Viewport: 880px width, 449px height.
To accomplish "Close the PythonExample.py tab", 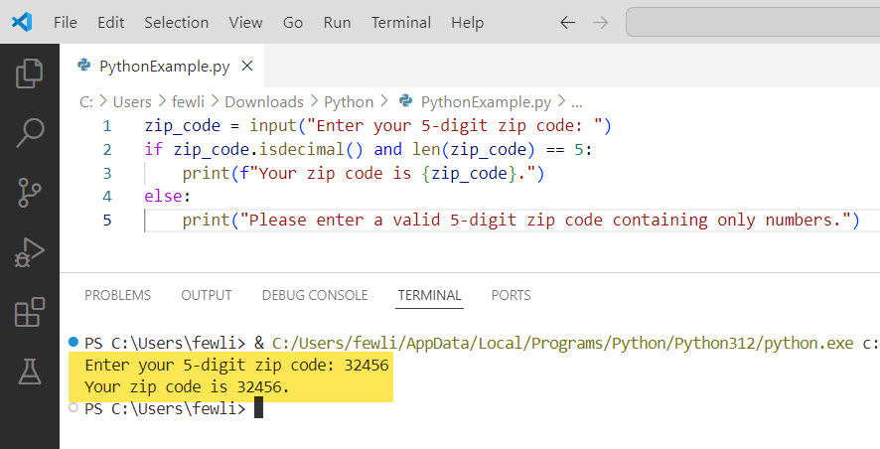I will (x=247, y=67).
